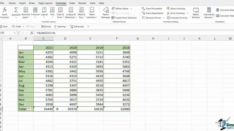Switch to the Home tab
The image size is (234, 131).
click(x=12, y=3)
